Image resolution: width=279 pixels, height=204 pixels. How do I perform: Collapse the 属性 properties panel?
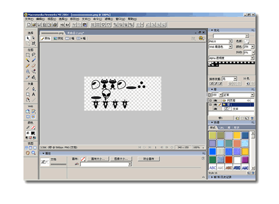(44, 153)
